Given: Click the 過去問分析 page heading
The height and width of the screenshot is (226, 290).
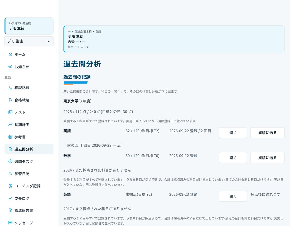Looking at the screenshot, I should pos(82,64).
